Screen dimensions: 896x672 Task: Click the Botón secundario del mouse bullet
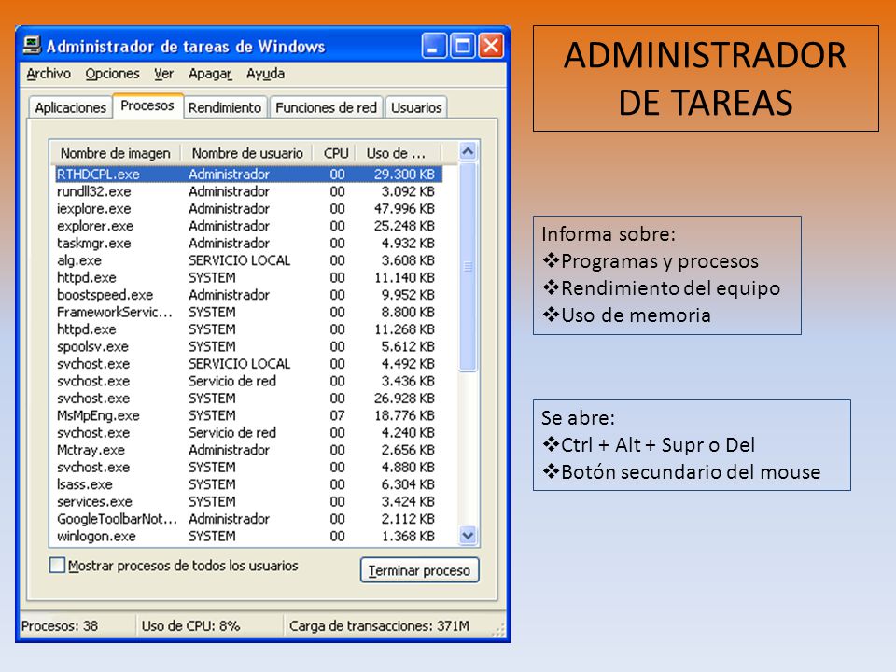(681, 472)
